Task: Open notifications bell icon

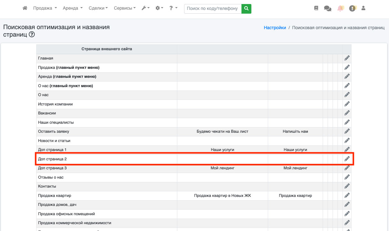Action: click(340, 8)
